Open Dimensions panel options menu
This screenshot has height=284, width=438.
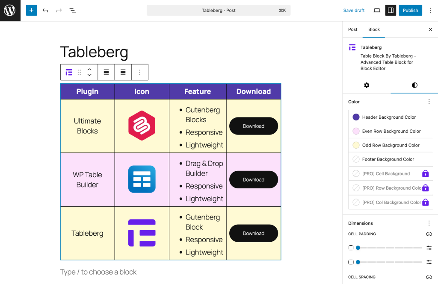pyautogui.click(x=429, y=223)
